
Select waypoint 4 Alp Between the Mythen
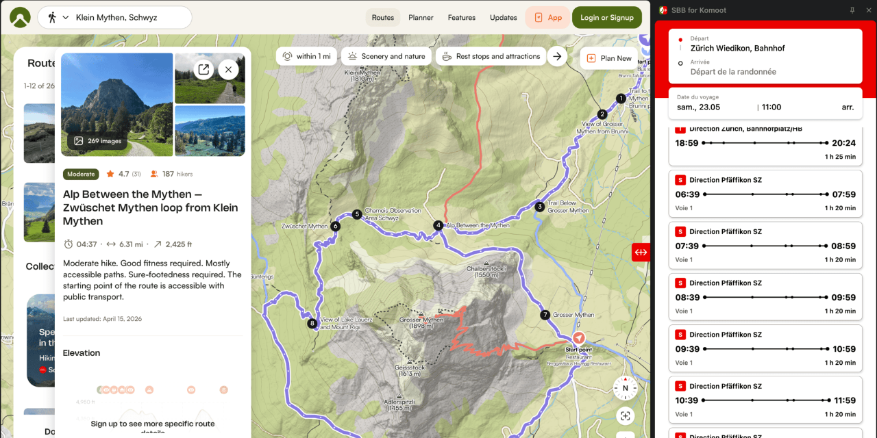click(438, 225)
